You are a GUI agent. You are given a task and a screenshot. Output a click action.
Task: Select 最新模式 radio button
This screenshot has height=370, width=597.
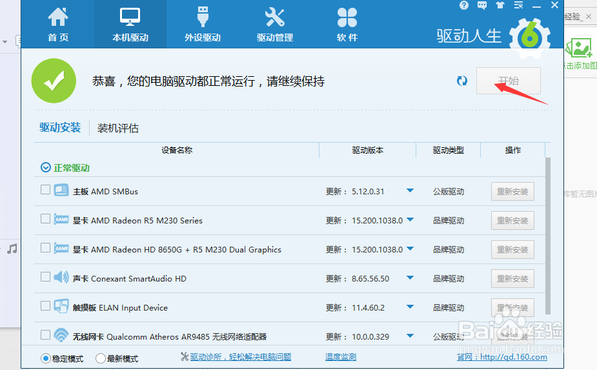click(x=101, y=358)
